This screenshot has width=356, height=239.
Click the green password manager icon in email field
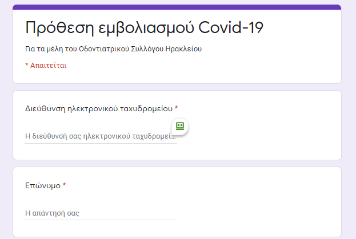pyautogui.click(x=180, y=127)
